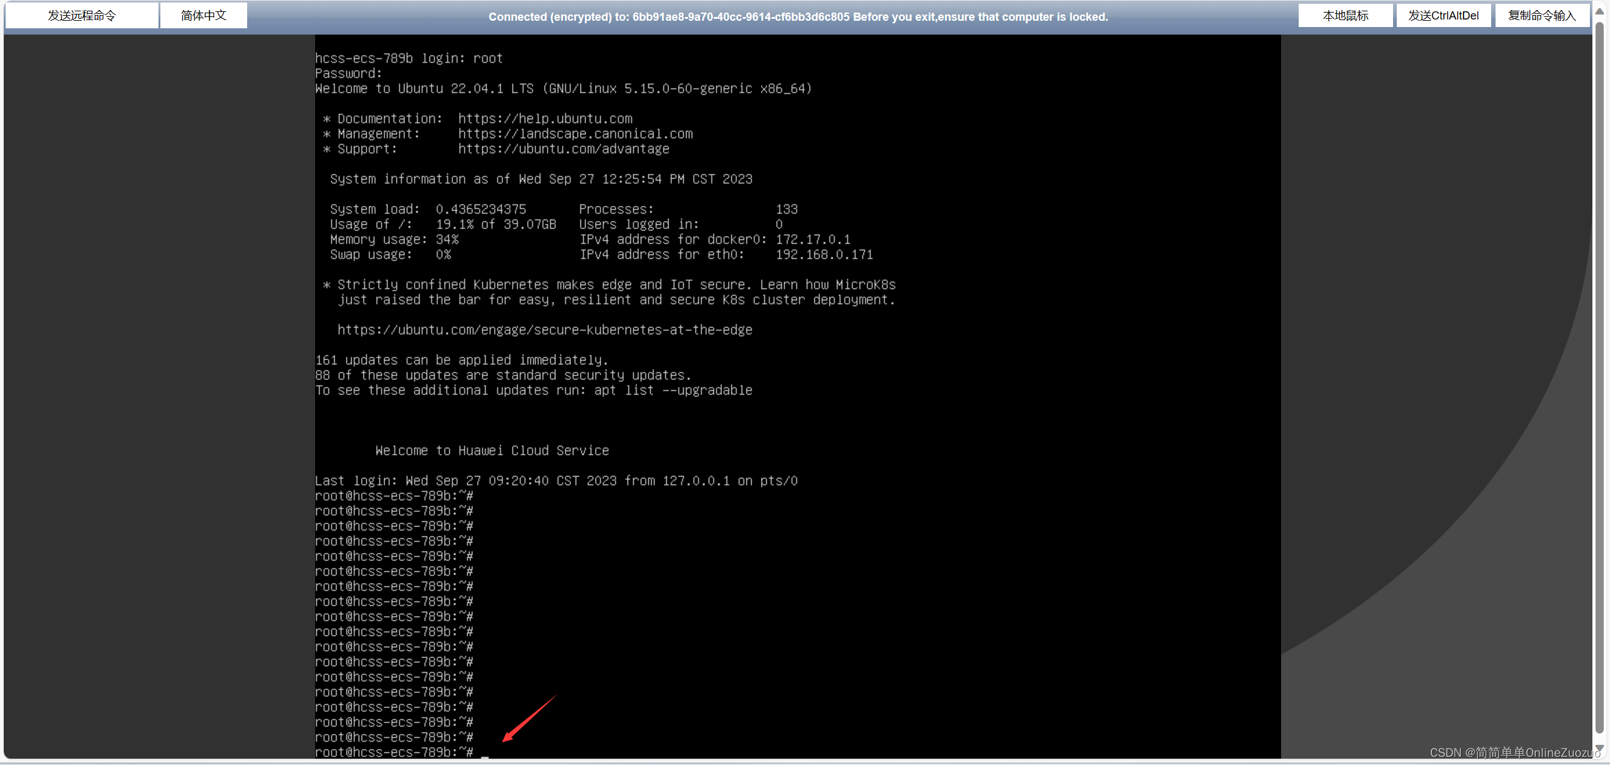Click the '88 of these updates' security line
This screenshot has width=1610, height=765.
(x=503, y=375)
